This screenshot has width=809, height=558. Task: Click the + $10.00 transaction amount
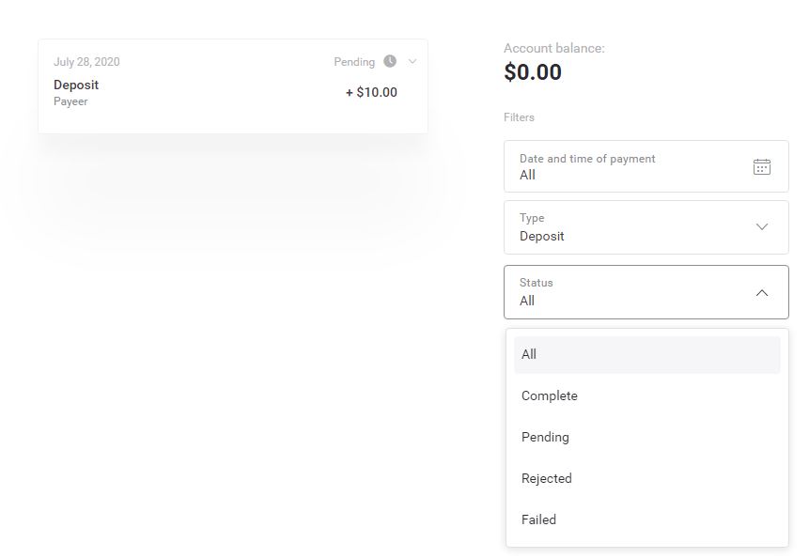[x=371, y=92]
